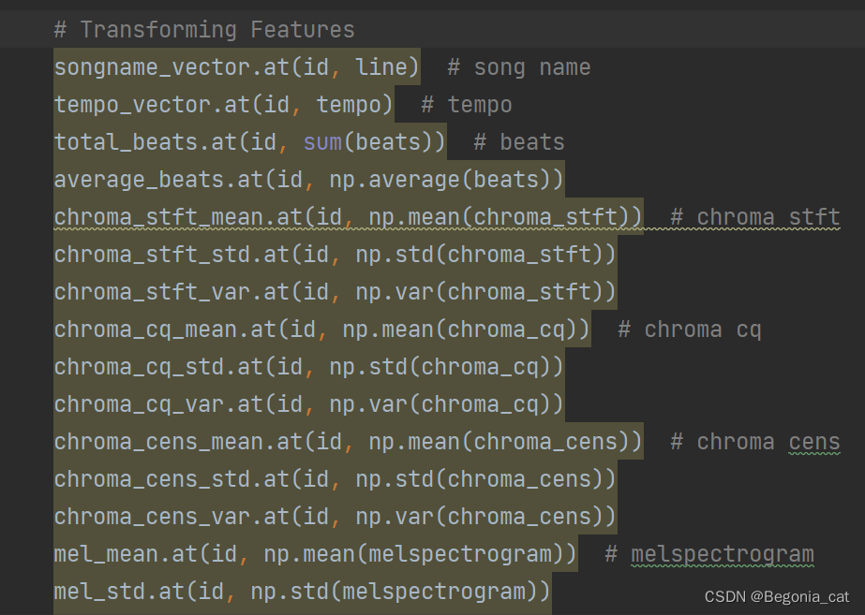Click the underlined word cens in the comment

tap(813, 441)
